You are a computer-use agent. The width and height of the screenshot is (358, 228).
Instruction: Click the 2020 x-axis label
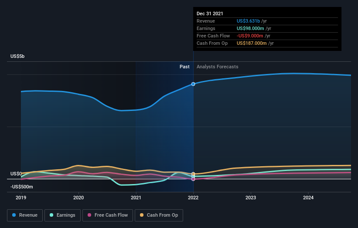78,198
